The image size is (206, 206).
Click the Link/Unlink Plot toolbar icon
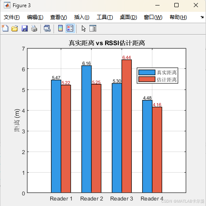click(x=47, y=28)
